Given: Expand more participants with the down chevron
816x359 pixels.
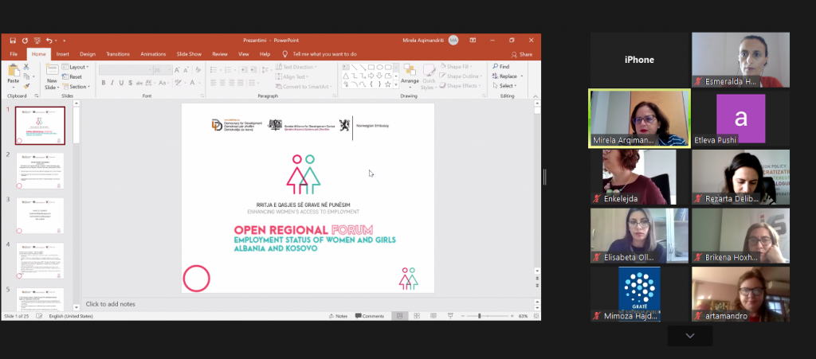Looking at the screenshot, I should coord(690,336).
